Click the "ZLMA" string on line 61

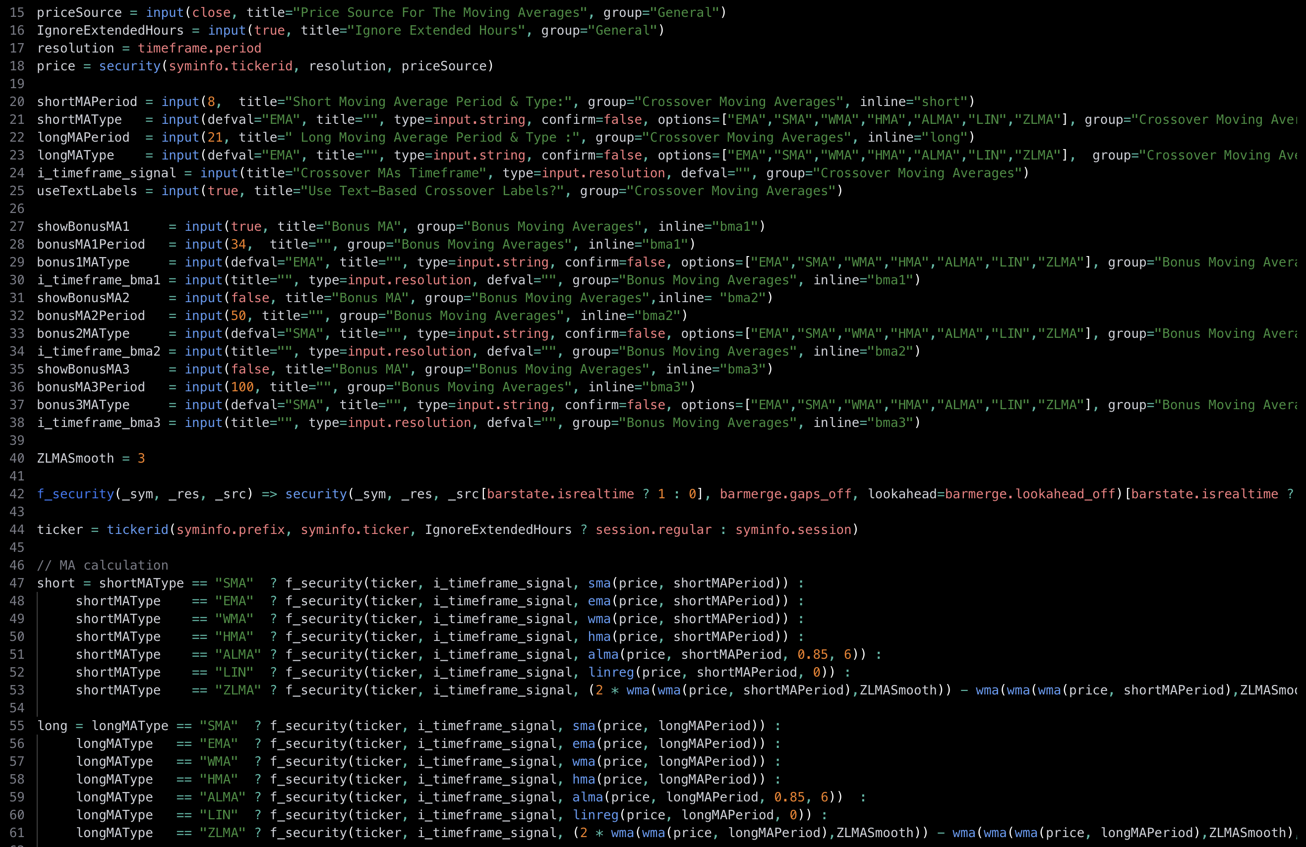tap(223, 832)
